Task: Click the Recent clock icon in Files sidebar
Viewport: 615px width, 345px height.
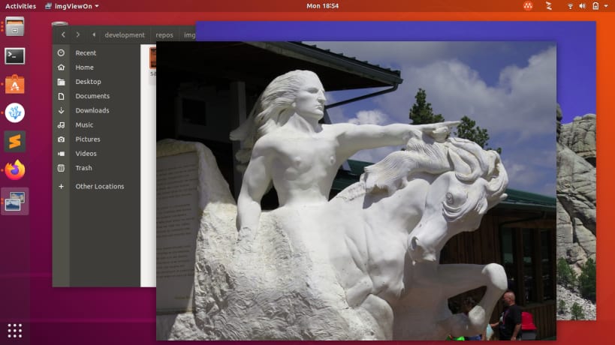Action: (x=61, y=52)
